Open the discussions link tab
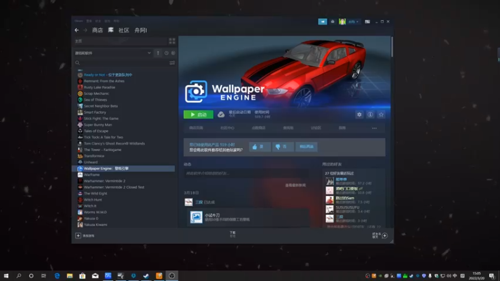Screen dimensions: 500x281 316,128
